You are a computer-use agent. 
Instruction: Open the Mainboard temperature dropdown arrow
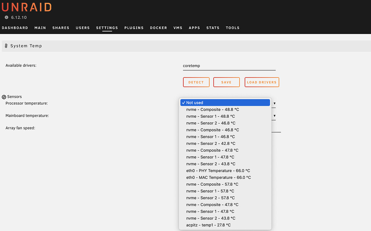pos(274,116)
